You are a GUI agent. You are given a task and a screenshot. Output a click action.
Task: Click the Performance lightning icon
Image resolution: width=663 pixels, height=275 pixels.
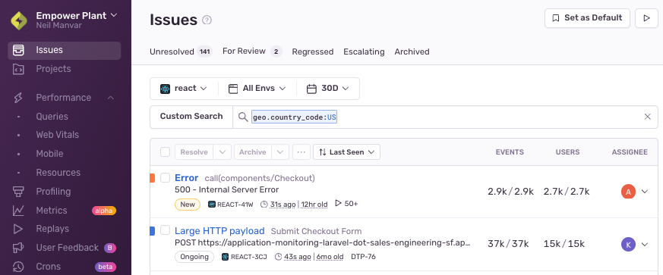click(x=18, y=98)
